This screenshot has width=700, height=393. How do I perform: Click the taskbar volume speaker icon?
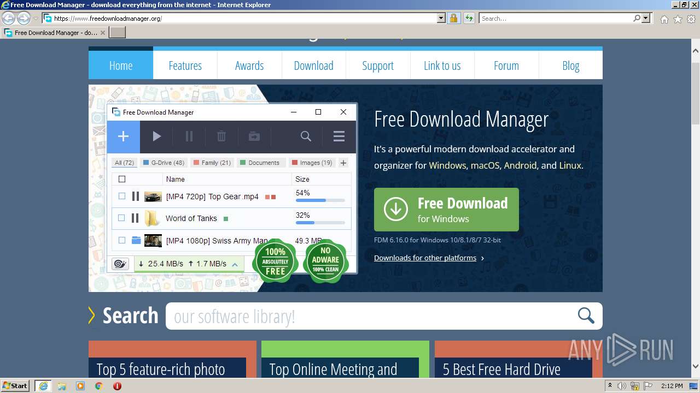[622, 386]
